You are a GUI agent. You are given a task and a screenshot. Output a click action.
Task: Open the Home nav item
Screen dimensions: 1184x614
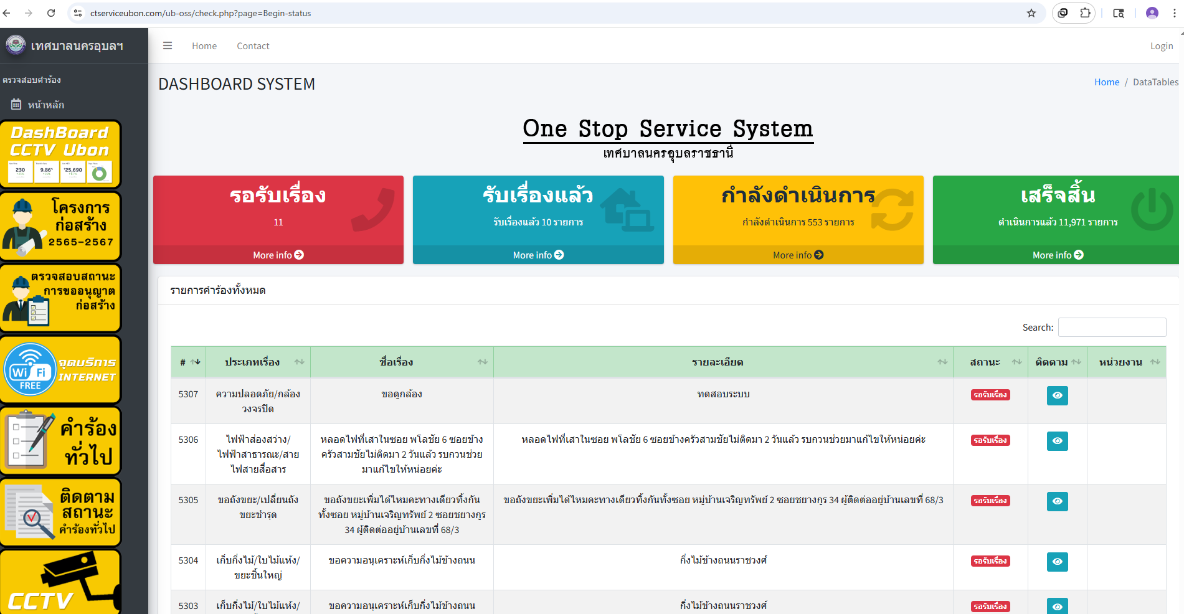pyautogui.click(x=204, y=46)
